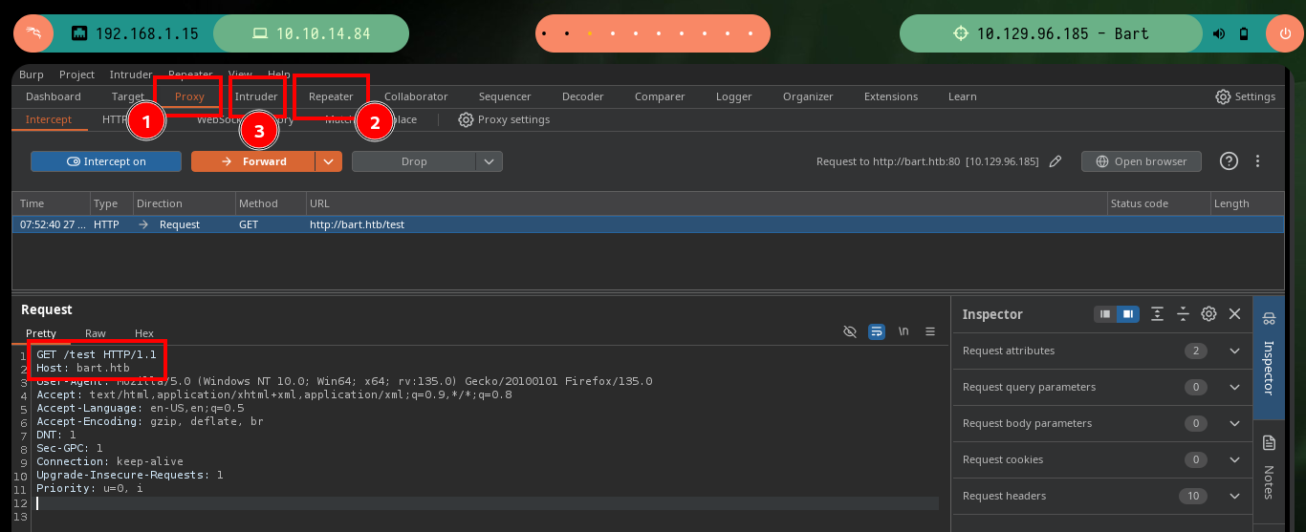The width and height of the screenshot is (1306, 532).
Task: Switch Inspector to the left-docked layout
Action: (x=1106, y=314)
